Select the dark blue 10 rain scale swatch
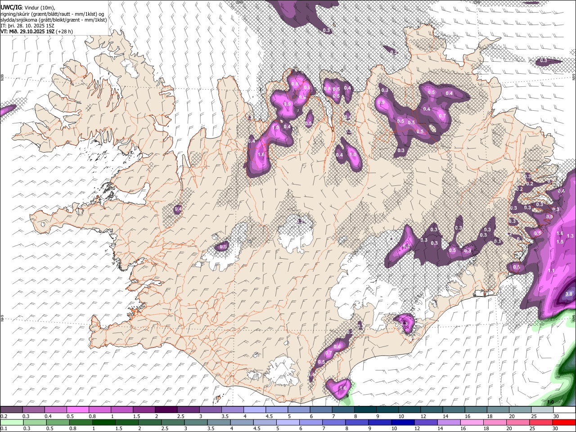 (402, 423)
